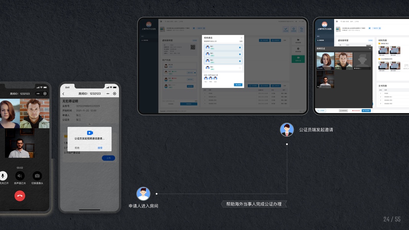Select sidebar menu item under 上海市东方公证处 in dimmed tablet
409x230 pixels.
(x=149, y=40)
